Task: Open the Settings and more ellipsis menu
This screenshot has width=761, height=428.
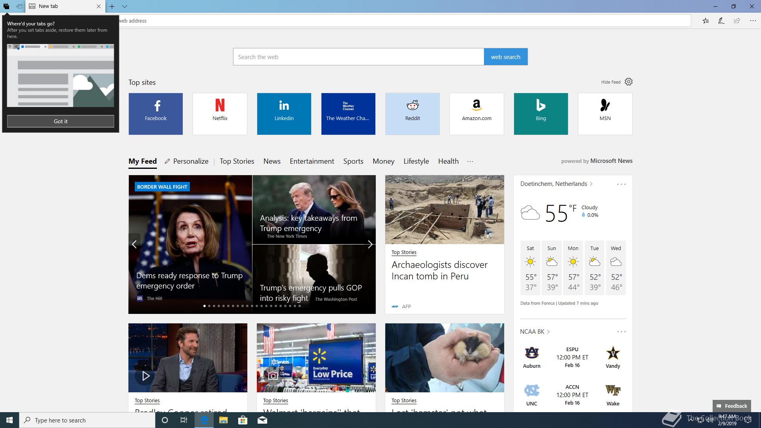Action: pos(753,21)
